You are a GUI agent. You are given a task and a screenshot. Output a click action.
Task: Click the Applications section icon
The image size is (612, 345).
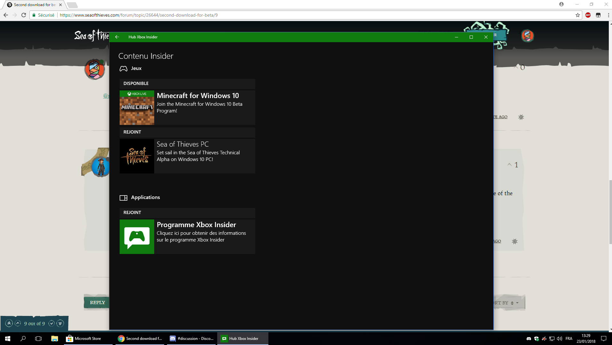click(123, 198)
